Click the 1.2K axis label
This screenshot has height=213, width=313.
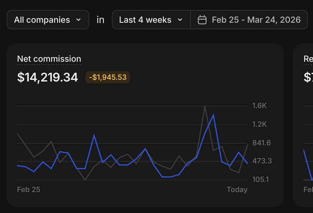click(x=259, y=124)
